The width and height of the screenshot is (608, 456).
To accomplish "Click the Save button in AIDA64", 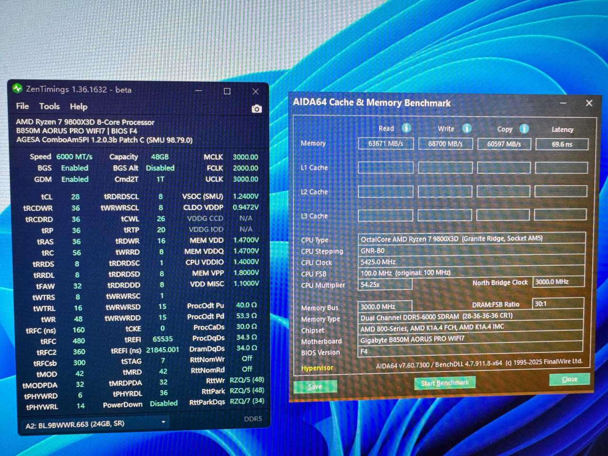I will coord(315,387).
